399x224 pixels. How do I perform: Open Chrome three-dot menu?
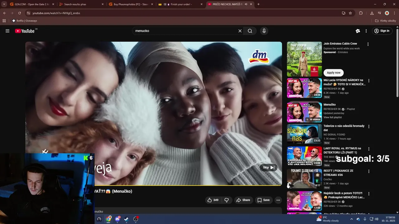pos(394,13)
